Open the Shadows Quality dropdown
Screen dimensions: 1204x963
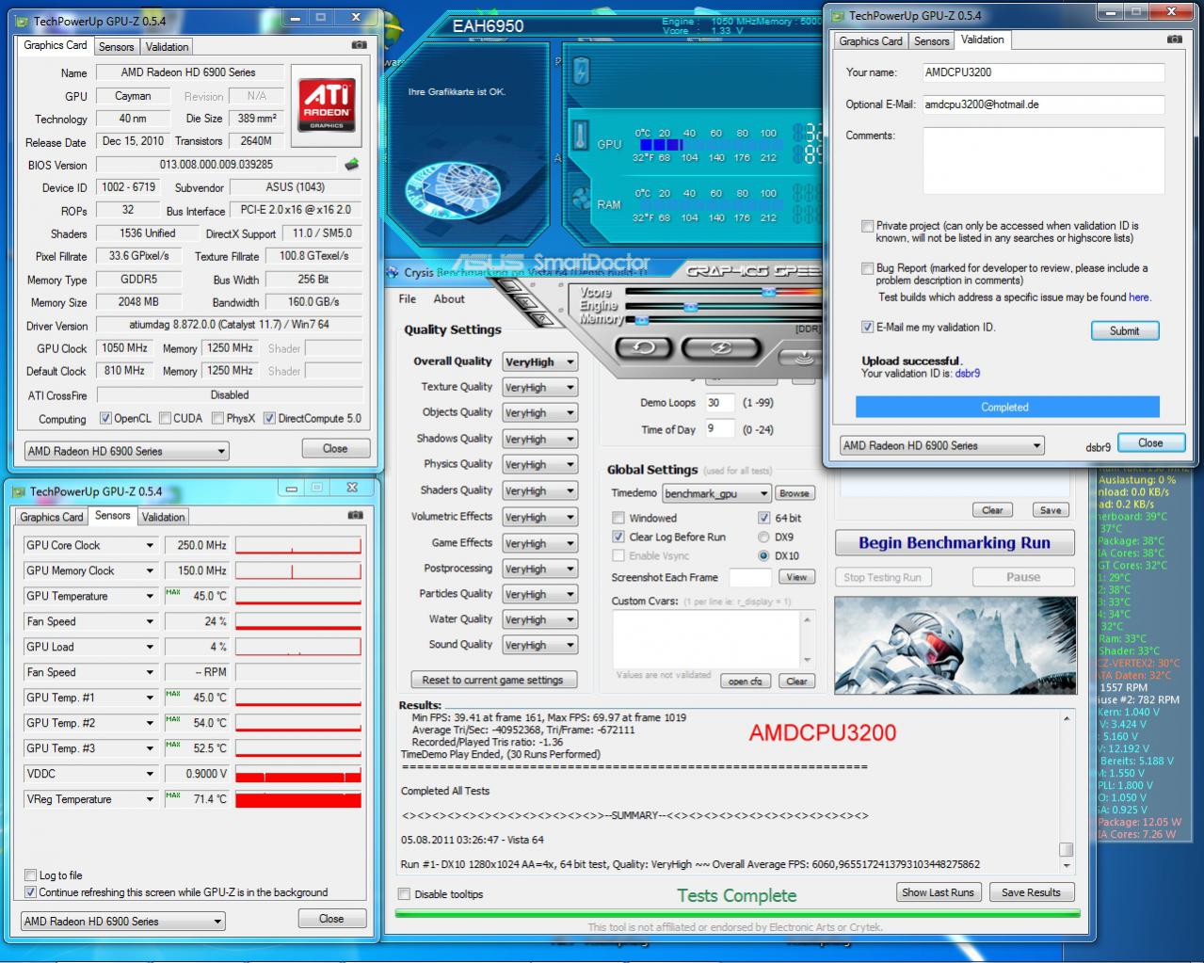[x=540, y=439]
